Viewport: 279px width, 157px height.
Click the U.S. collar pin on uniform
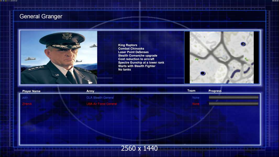tap(57, 75)
